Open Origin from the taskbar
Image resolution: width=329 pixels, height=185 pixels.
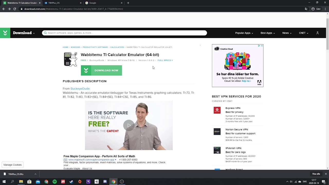click(x=80, y=181)
